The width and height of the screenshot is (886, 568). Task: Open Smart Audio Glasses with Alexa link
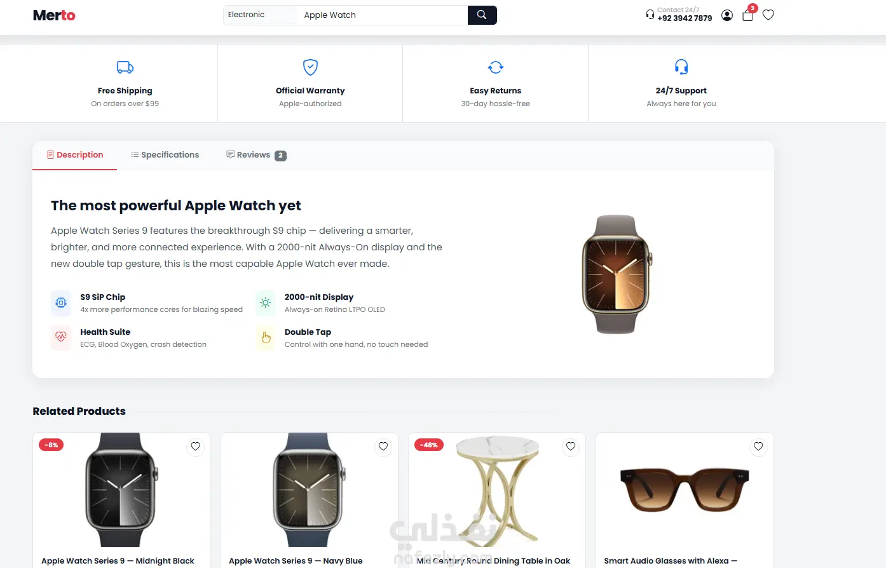point(671,561)
